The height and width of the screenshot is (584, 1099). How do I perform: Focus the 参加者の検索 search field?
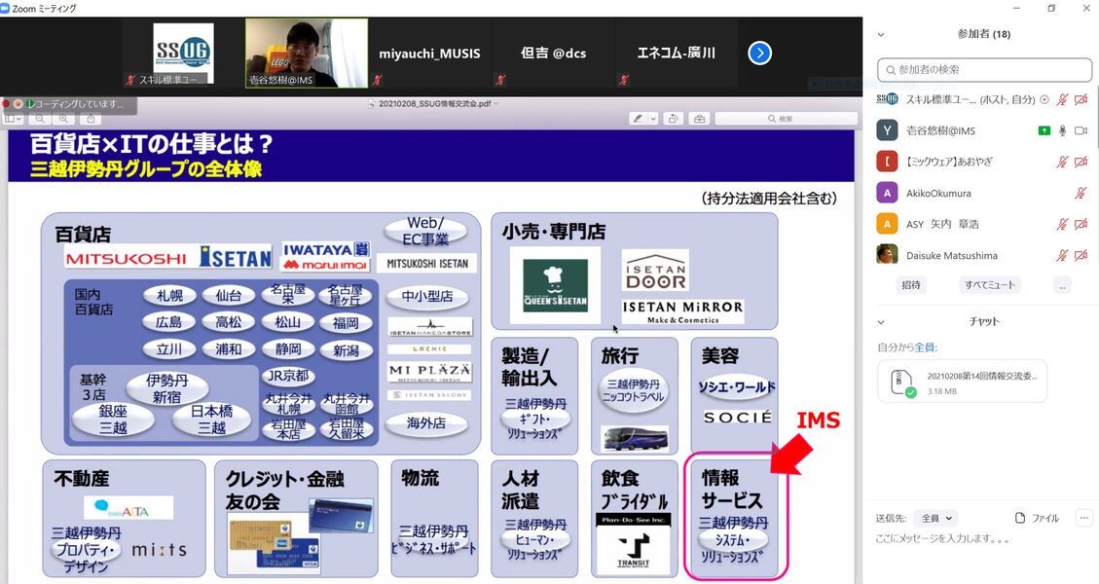985,69
